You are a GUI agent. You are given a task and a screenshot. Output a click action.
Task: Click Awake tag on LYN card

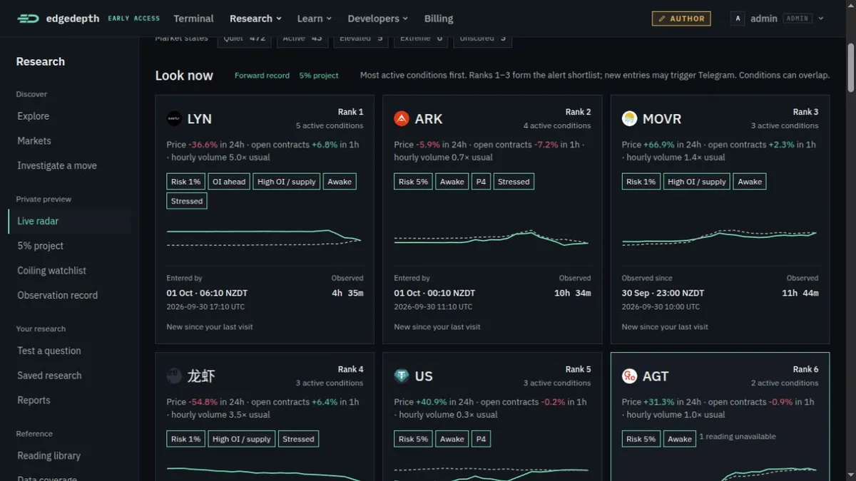340,182
